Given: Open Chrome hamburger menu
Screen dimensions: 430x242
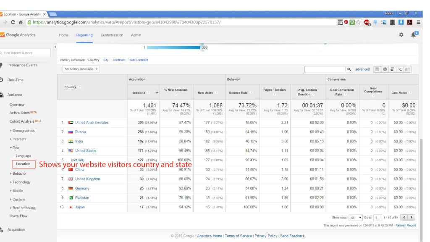Looking at the screenshot, I should [x=419, y=22].
